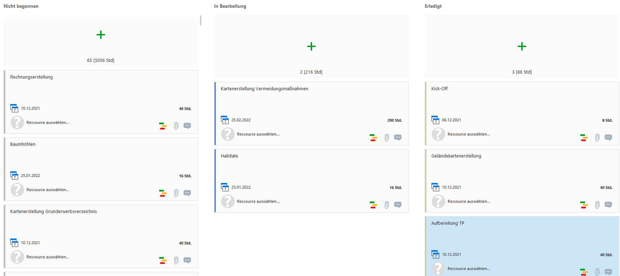Click the 8 Std. effort on Kick-Off
Image resolution: width=620 pixels, height=276 pixels.
(607, 120)
